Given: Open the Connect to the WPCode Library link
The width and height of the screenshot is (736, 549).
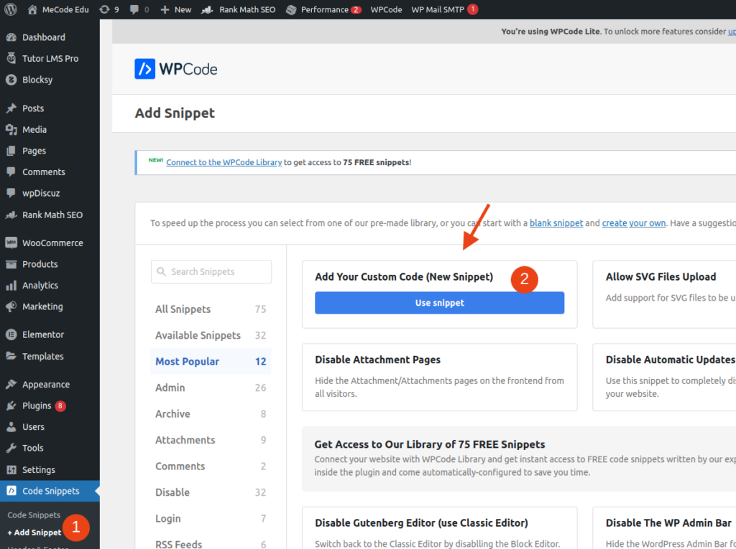Looking at the screenshot, I should point(224,162).
